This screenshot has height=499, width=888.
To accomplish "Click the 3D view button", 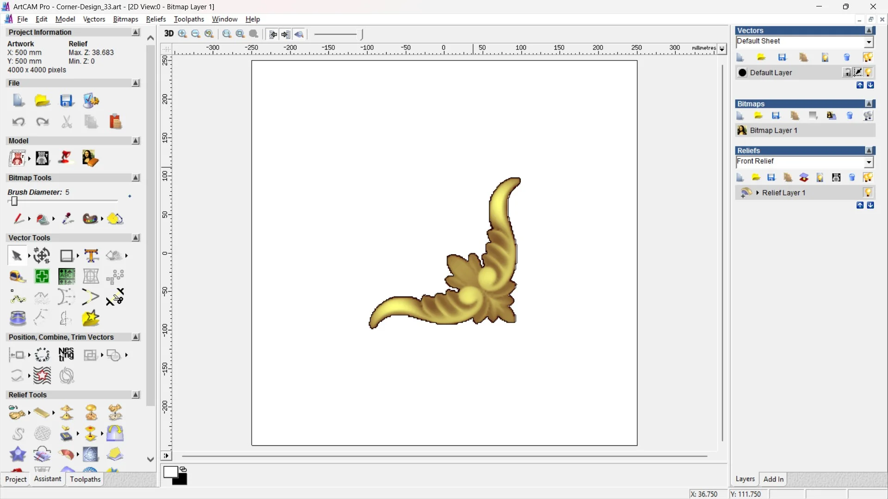I will click(x=168, y=34).
